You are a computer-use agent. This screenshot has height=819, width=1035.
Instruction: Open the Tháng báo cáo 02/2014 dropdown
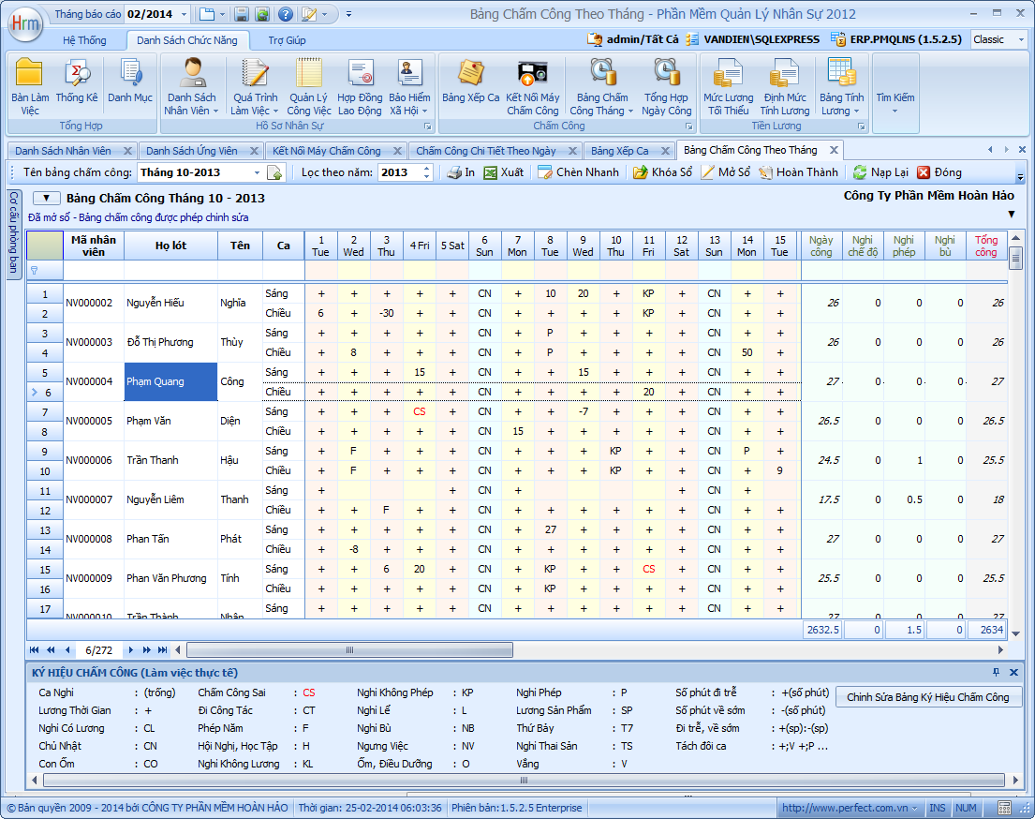[185, 14]
